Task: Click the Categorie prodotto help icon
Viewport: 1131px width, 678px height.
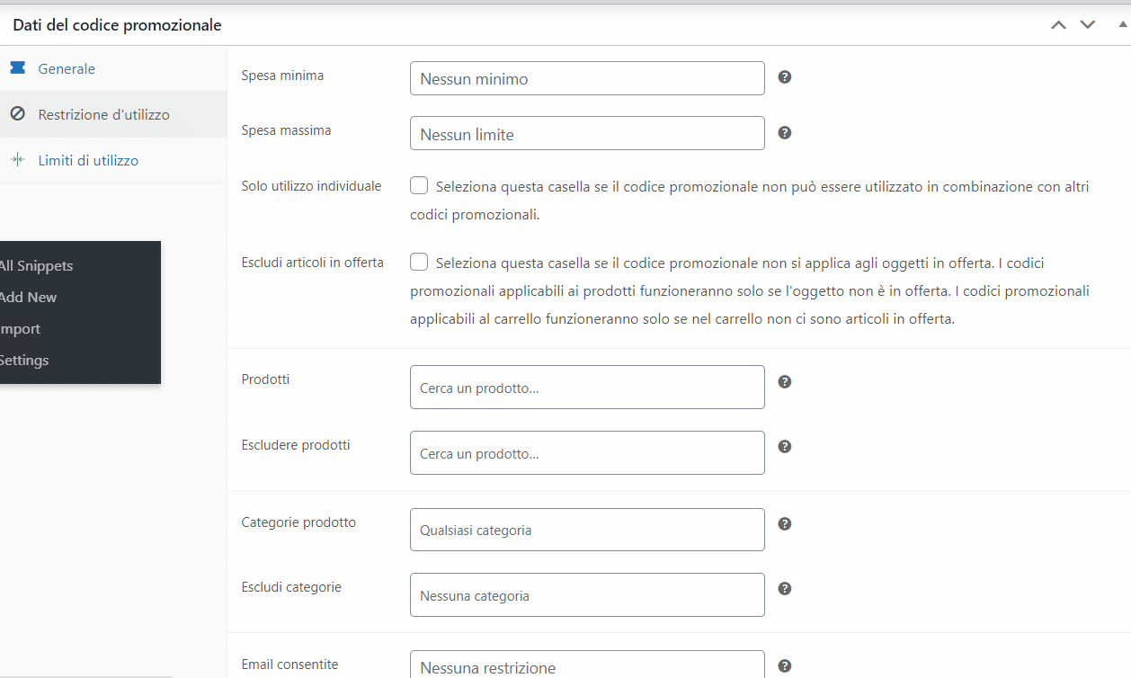Action: tap(784, 523)
